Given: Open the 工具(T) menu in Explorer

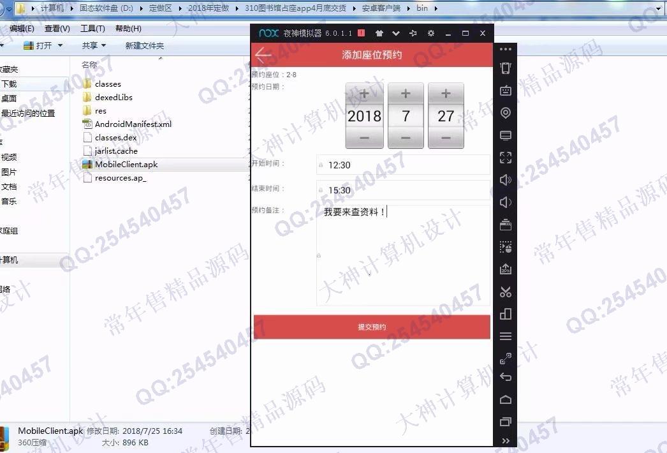Looking at the screenshot, I should pos(92,29).
